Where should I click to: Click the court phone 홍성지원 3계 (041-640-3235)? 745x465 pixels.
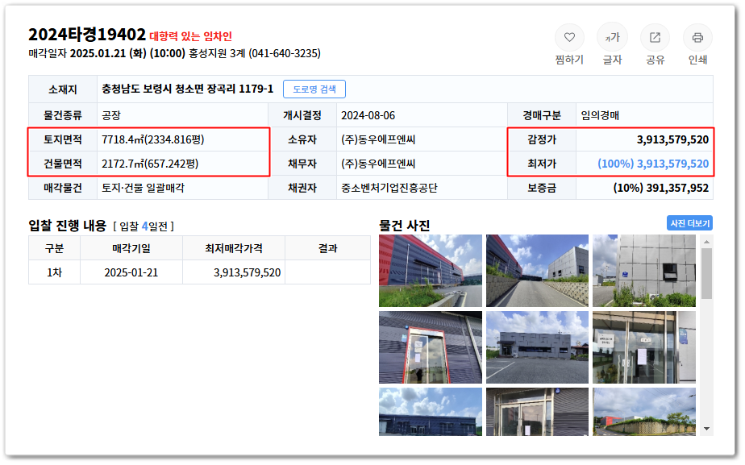coord(255,53)
